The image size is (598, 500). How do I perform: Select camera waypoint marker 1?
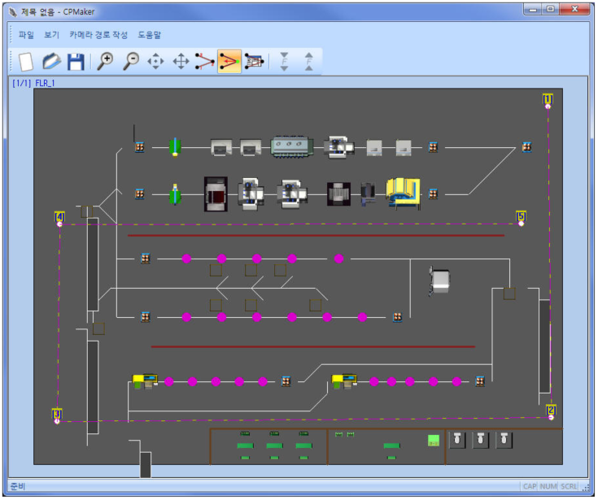[x=548, y=100]
